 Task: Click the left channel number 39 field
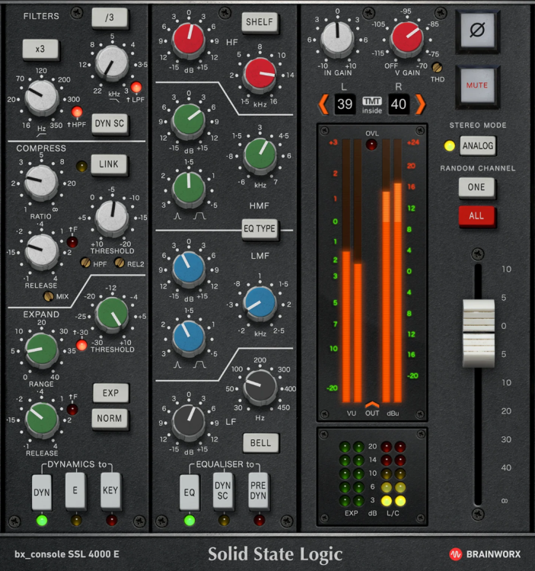click(344, 104)
